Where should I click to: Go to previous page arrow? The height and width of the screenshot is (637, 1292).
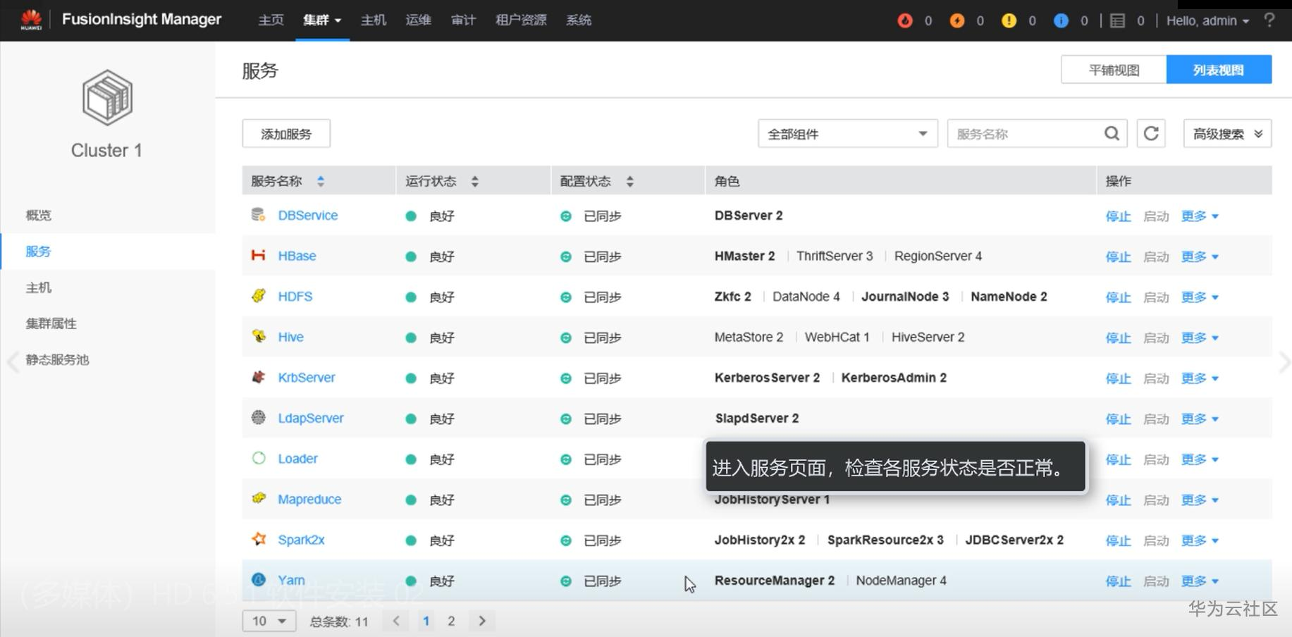click(x=396, y=621)
